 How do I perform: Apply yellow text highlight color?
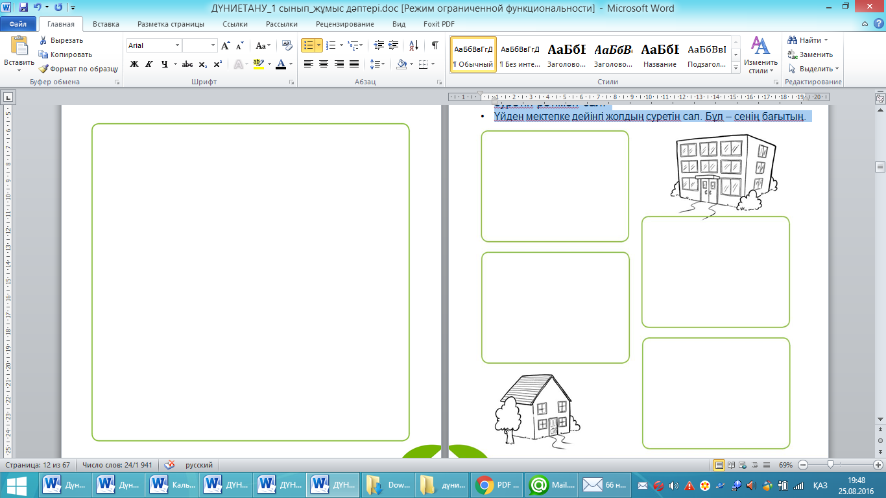258,64
